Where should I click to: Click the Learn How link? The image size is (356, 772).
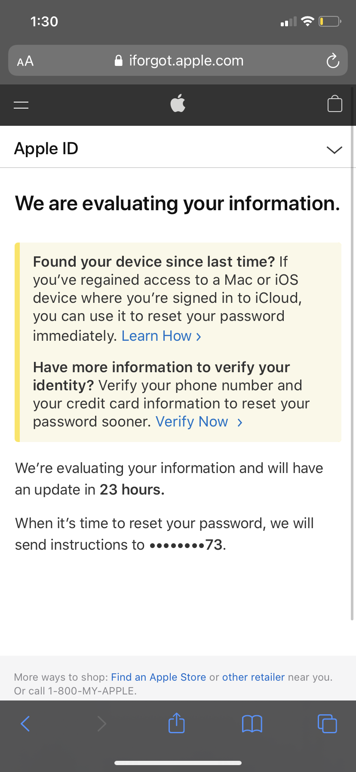click(161, 336)
